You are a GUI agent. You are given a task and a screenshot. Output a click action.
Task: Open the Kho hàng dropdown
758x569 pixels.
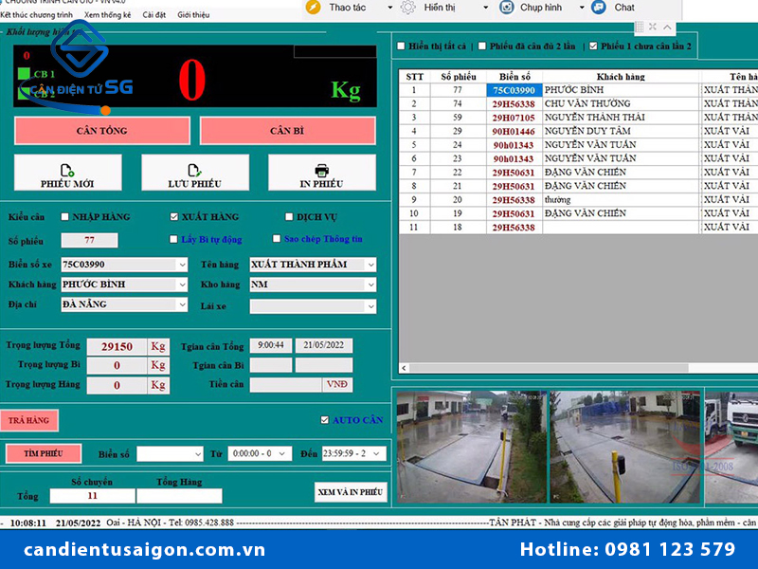click(370, 284)
